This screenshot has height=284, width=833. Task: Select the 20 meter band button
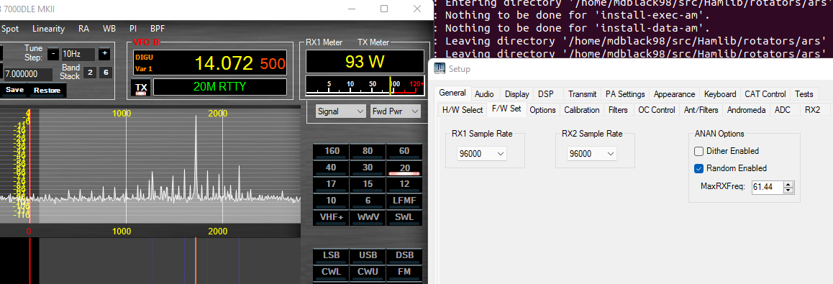pyautogui.click(x=404, y=168)
